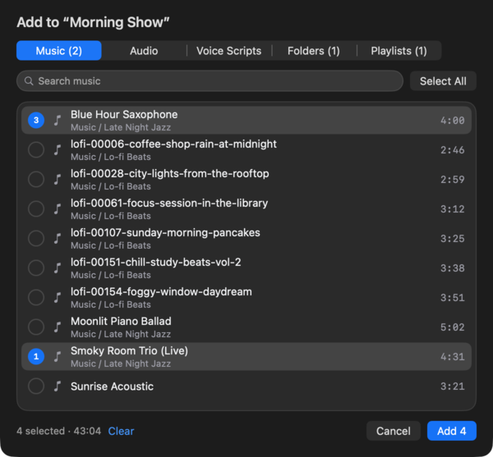Click the 3:38 duration value
493x457 pixels.
tap(452, 268)
